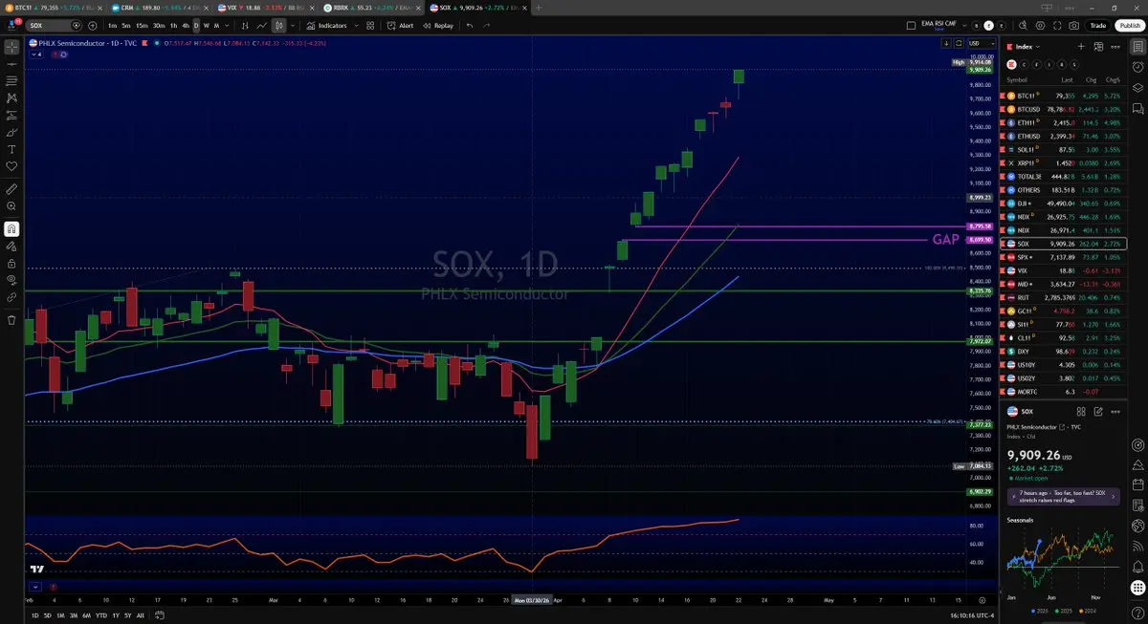This screenshot has width=1148, height=624.
Task: Select the ruler measure tool
Action: (x=11, y=189)
